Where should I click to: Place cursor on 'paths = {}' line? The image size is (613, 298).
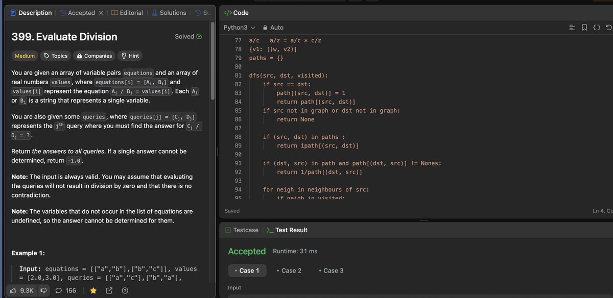pyautogui.click(x=266, y=58)
